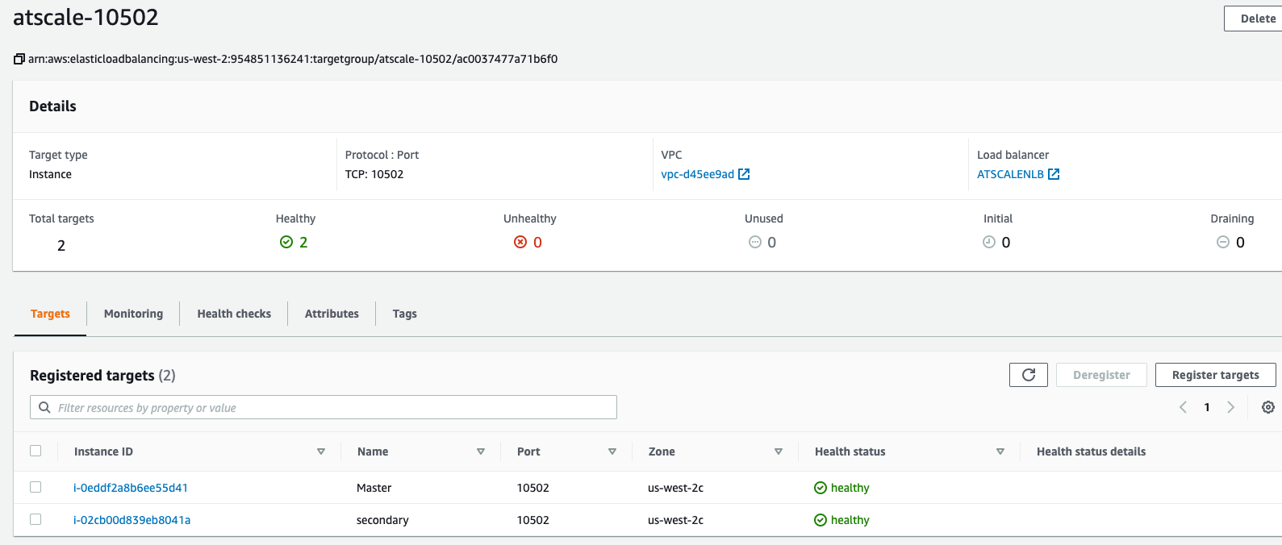Image resolution: width=1282 pixels, height=545 pixels.
Task: Click healthy status icon for secondary row
Action: tap(821, 520)
